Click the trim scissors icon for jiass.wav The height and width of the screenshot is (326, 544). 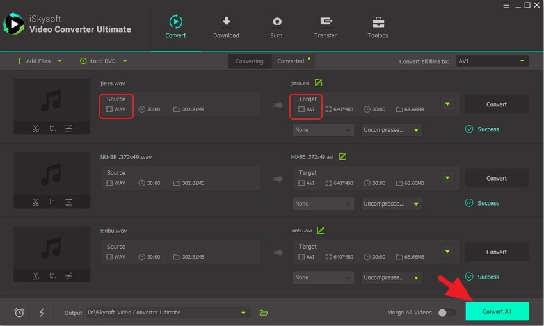click(x=35, y=129)
